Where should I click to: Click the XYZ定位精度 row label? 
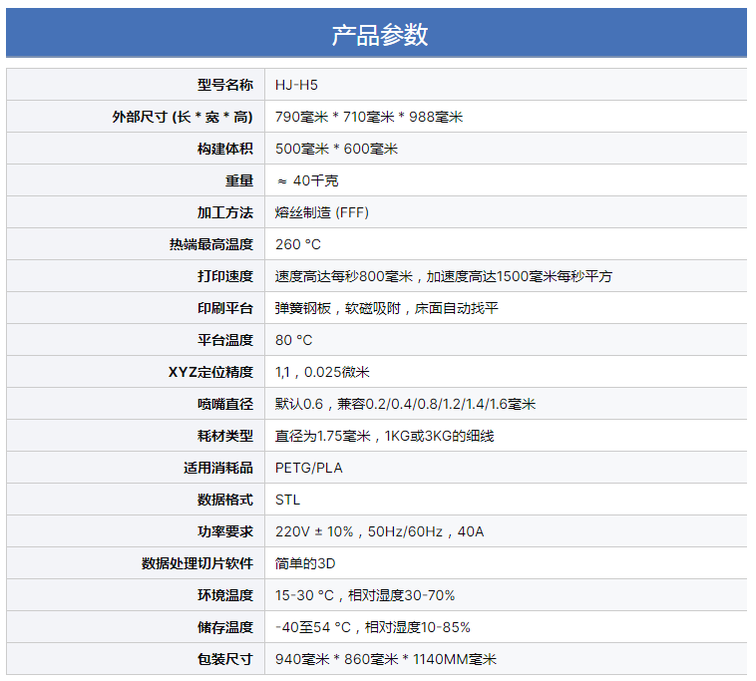210,372
